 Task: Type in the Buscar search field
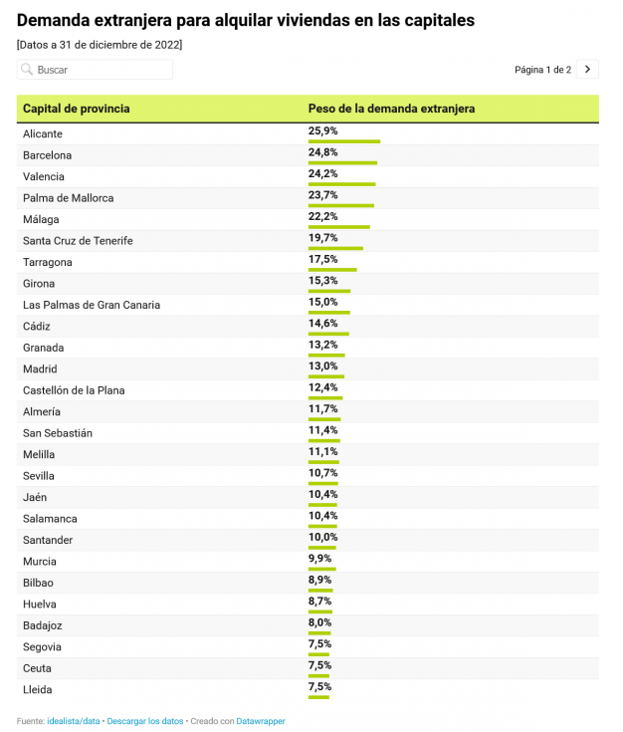102,70
